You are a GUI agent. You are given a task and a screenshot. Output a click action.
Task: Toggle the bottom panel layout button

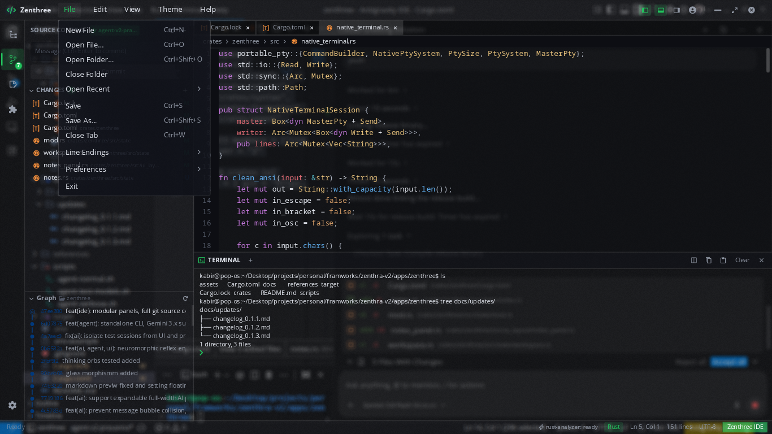pos(661,10)
